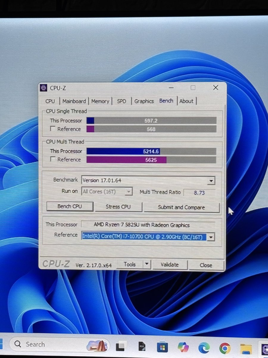Open the About tab
Screen dimensions: 268x358
click(186, 101)
